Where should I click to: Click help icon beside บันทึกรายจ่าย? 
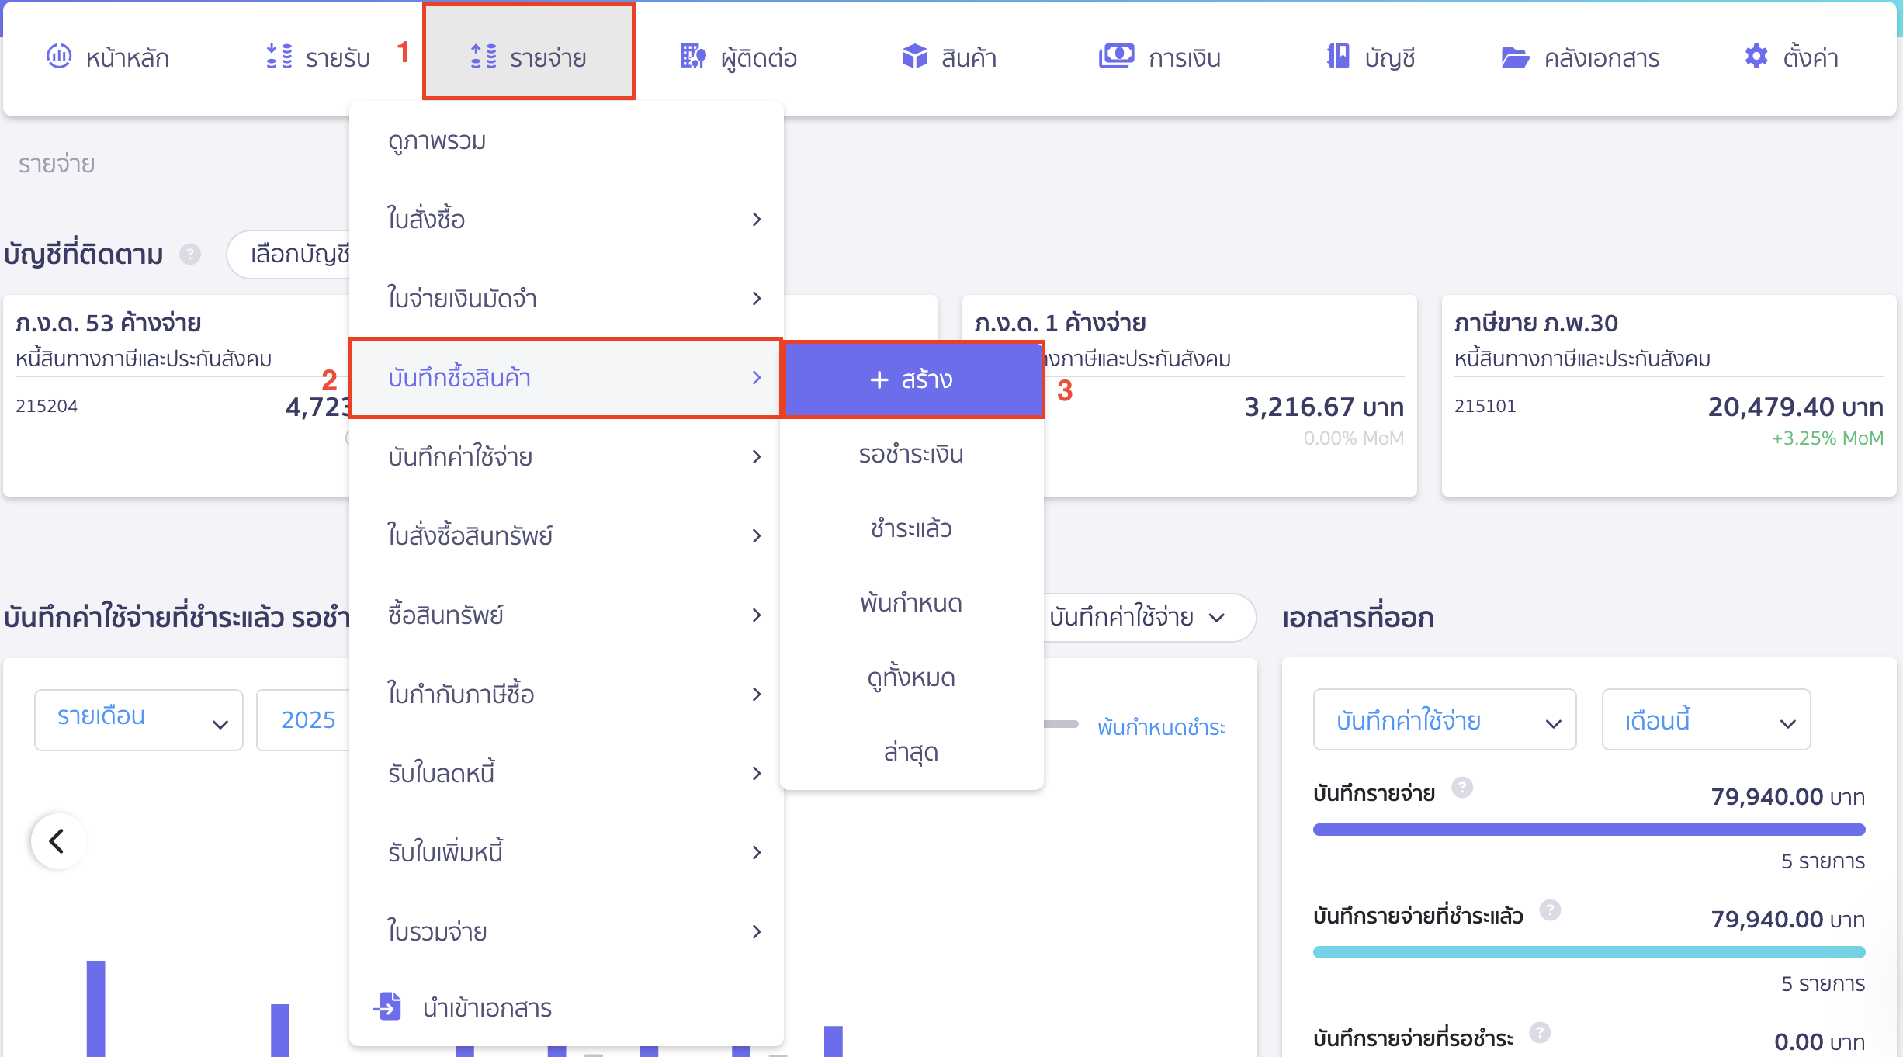[x=1462, y=787]
